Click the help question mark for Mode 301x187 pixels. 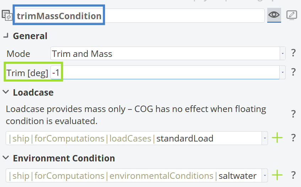[x=293, y=53]
